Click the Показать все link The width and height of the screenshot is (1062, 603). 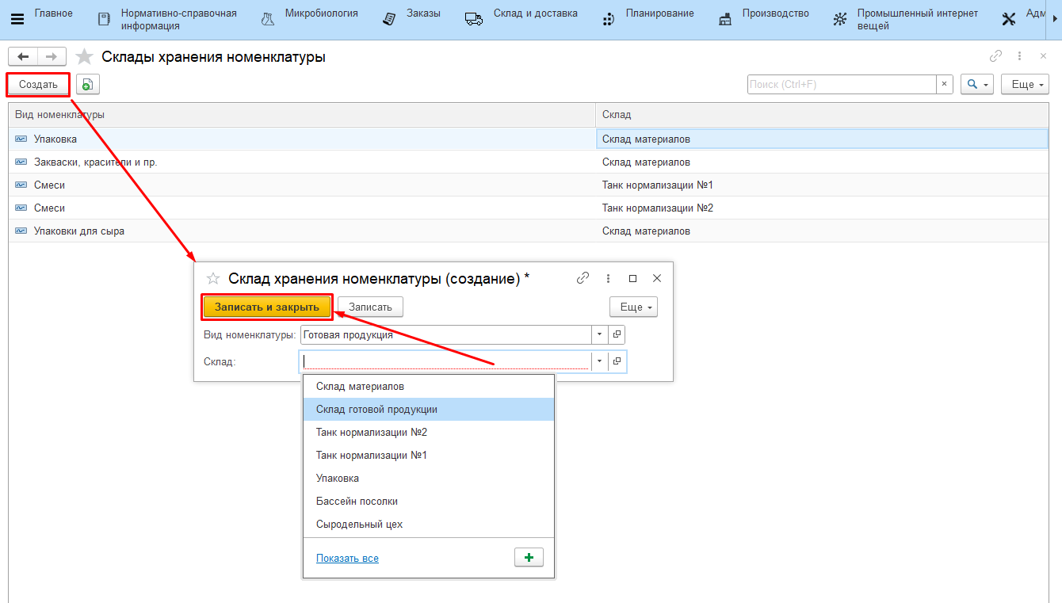point(347,559)
